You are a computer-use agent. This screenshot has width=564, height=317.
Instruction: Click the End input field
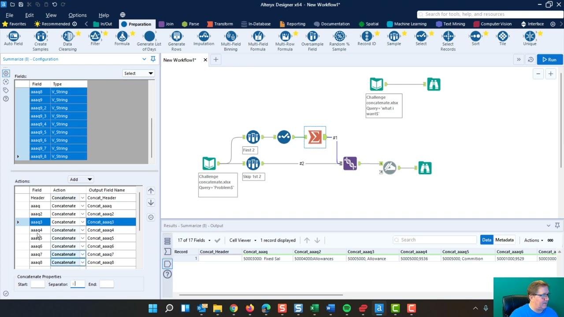point(107,284)
